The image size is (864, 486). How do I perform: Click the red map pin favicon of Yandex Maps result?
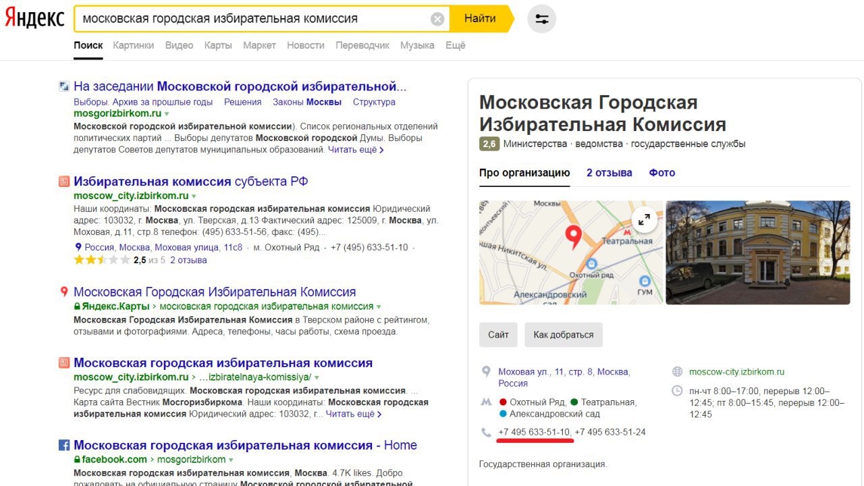[x=64, y=292]
